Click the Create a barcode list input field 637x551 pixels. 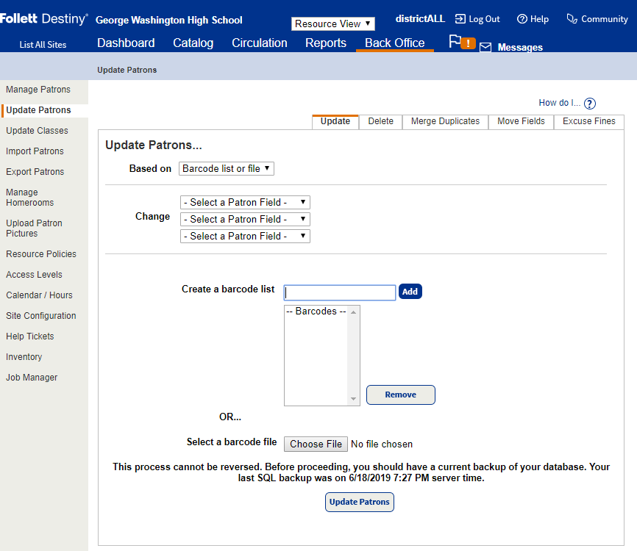339,292
